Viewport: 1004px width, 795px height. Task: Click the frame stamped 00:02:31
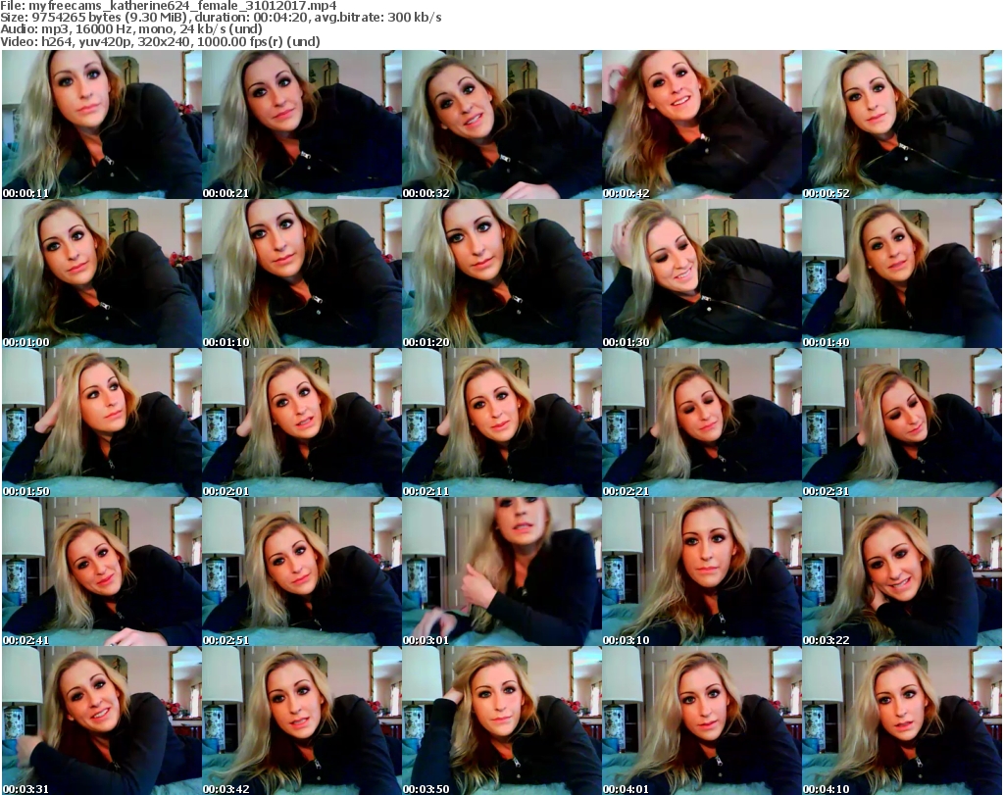point(902,423)
